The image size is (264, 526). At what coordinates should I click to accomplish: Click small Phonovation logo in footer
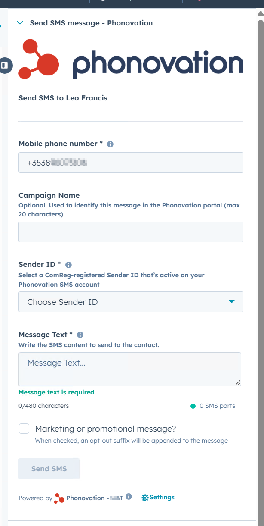coord(59,498)
